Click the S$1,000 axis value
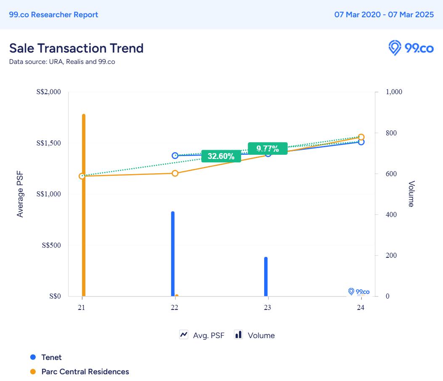Screen dimensions: 443x381 [49, 194]
